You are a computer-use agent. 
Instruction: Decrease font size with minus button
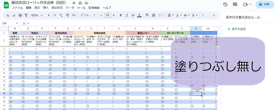tap(101, 15)
